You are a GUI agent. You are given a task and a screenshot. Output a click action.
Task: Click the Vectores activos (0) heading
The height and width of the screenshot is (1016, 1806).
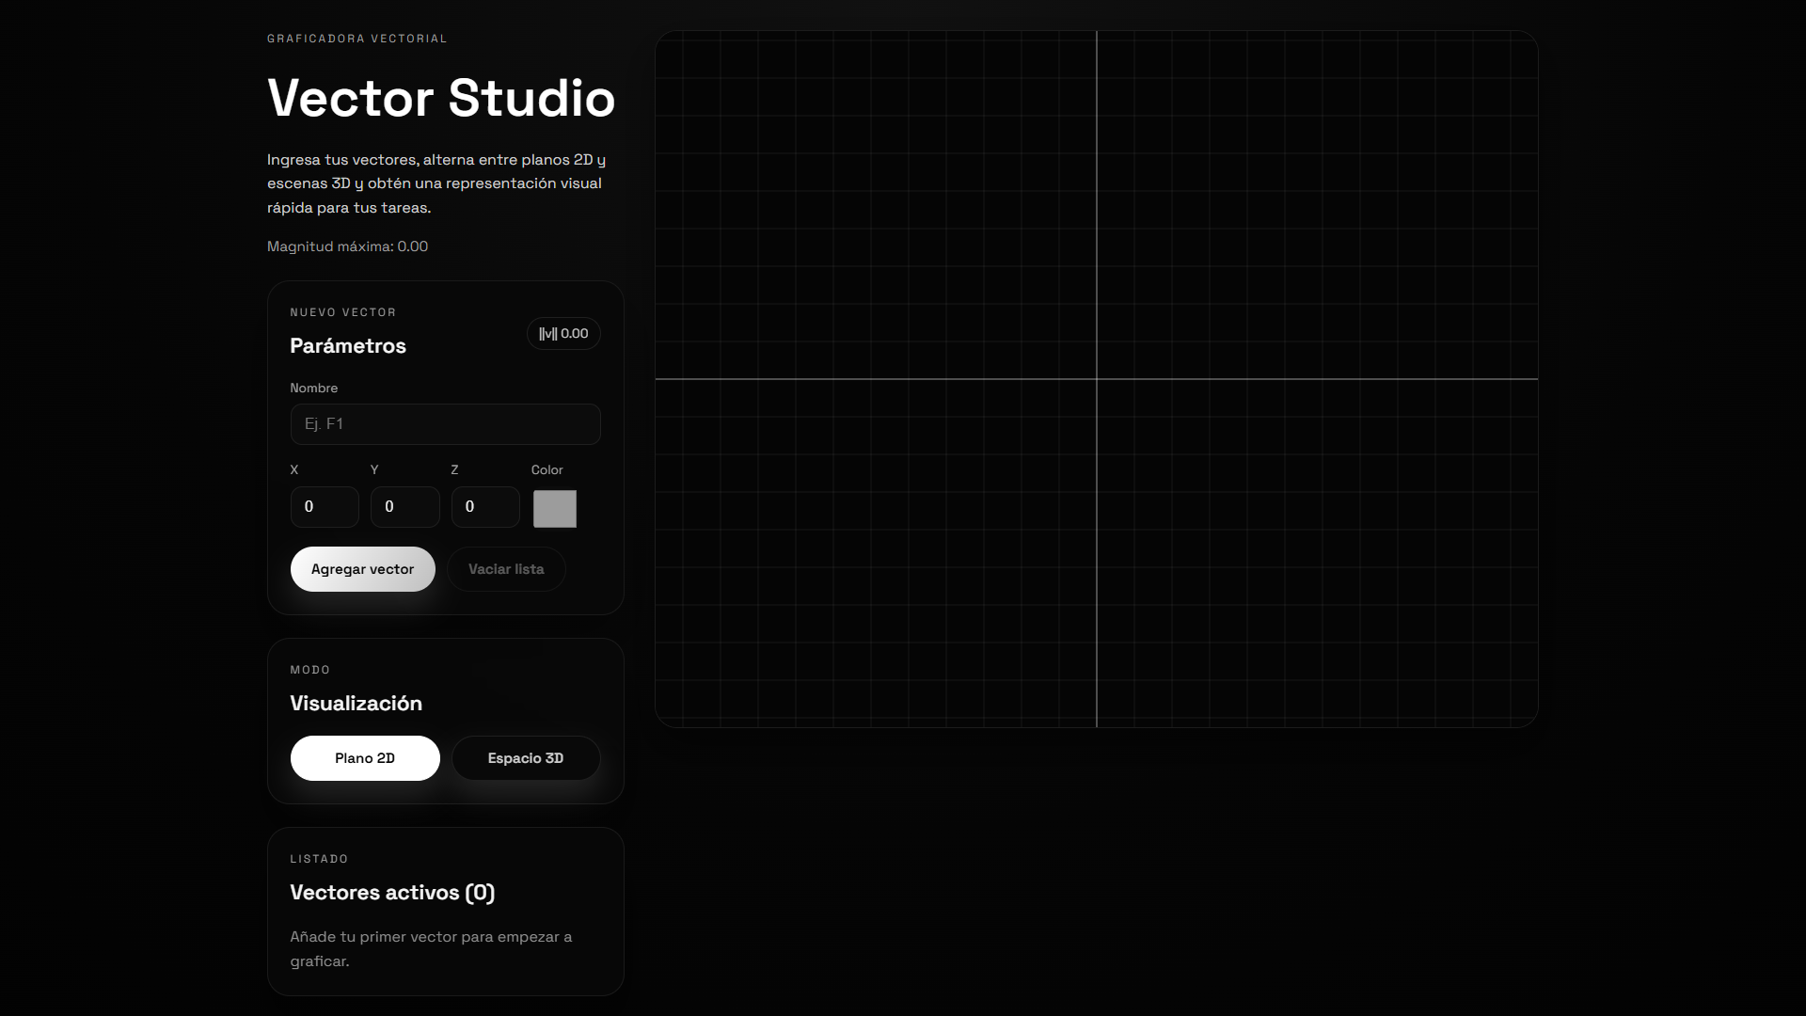[x=392, y=893]
